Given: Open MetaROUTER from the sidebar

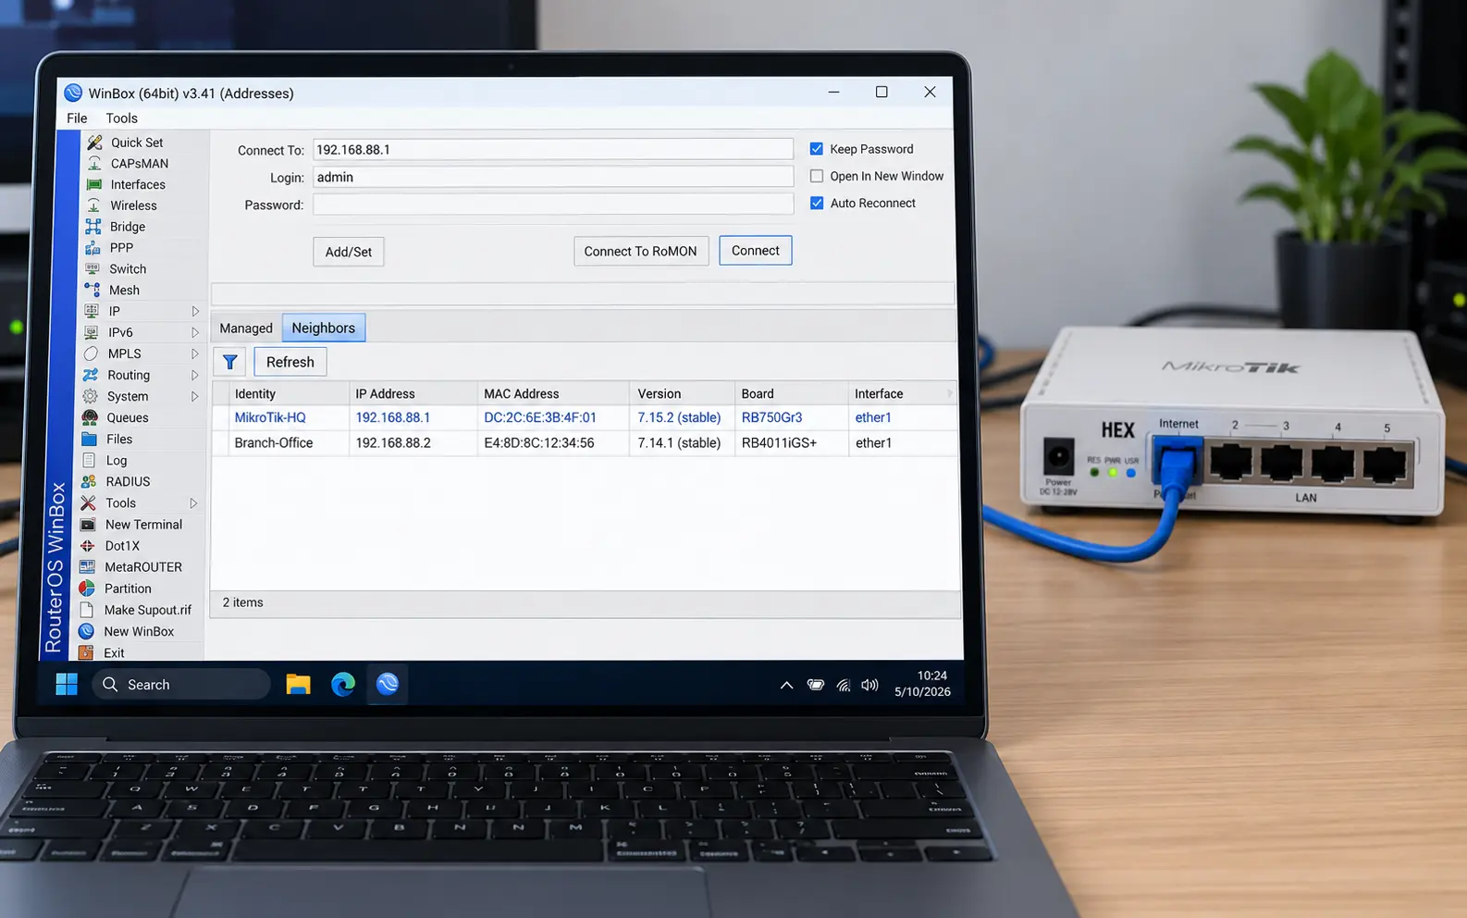Looking at the screenshot, I should point(142,567).
